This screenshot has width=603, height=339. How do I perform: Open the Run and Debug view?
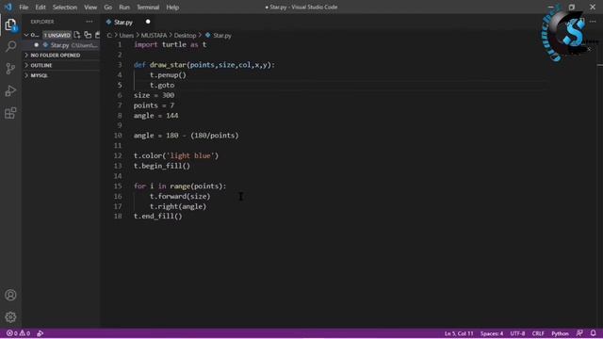pos(10,91)
